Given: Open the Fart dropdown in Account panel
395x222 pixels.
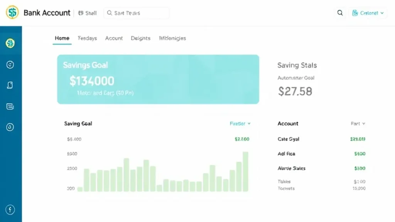Looking at the screenshot, I should click(x=358, y=124).
